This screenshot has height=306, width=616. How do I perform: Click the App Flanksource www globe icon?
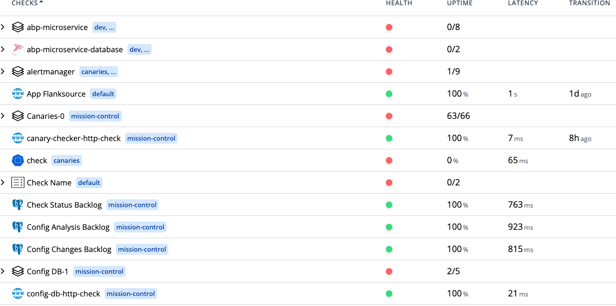point(17,94)
